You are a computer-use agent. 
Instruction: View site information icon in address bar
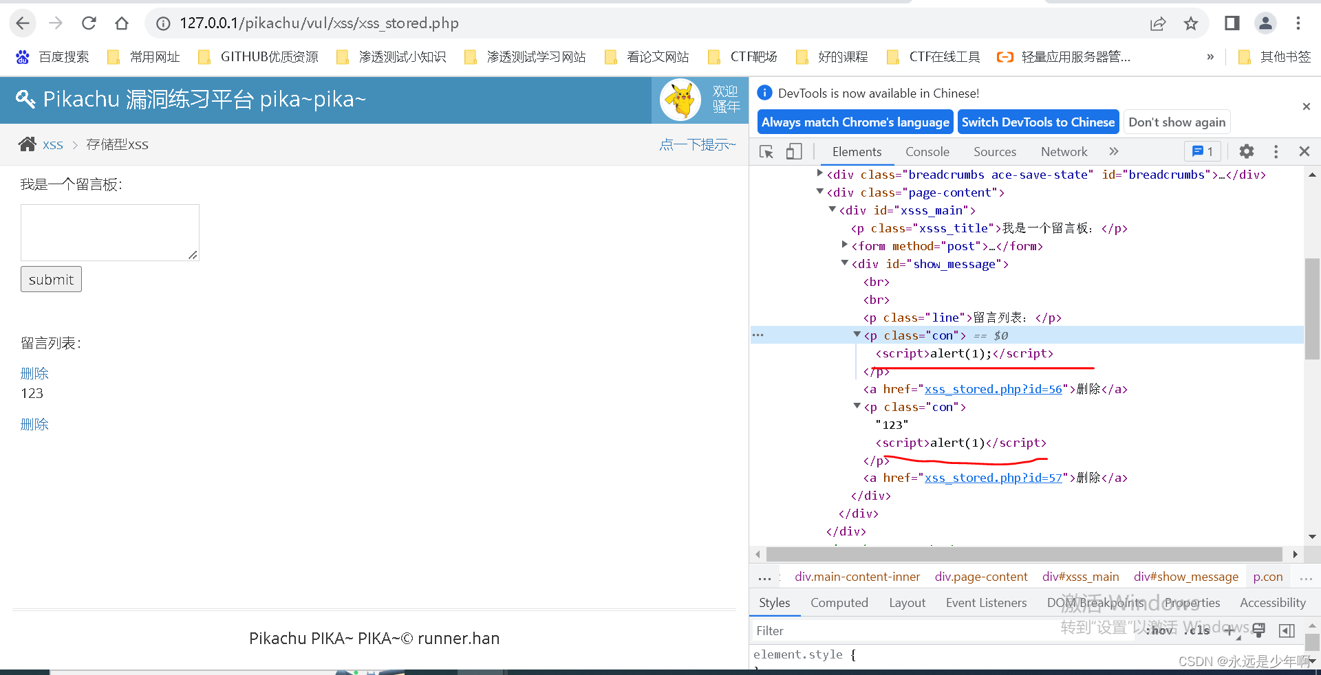point(163,23)
